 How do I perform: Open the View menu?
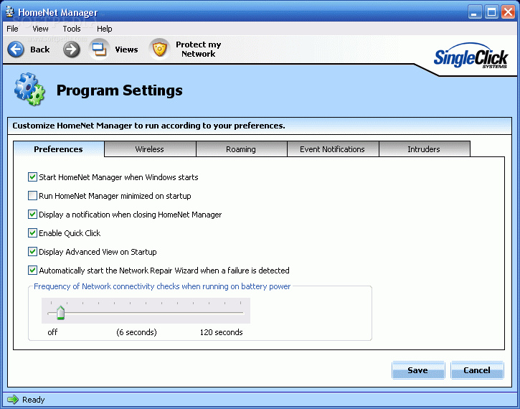(x=40, y=29)
